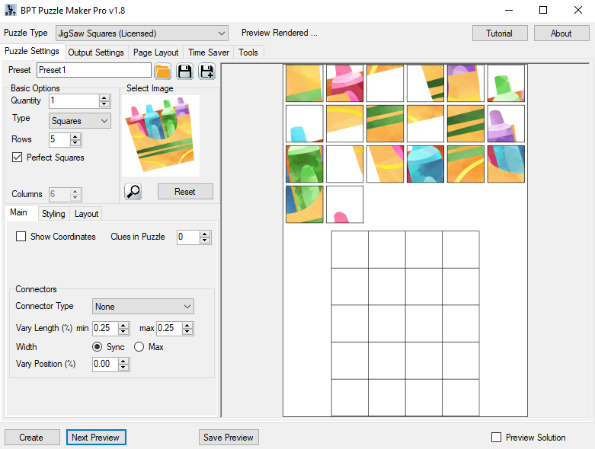The image size is (595, 449).
Task: Click the Next Preview button
Action: 96,438
